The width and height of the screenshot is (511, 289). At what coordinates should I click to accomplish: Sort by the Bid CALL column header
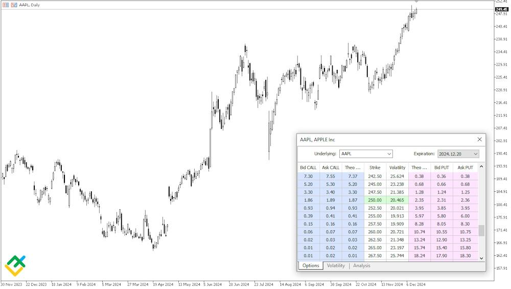pos(308,167)
